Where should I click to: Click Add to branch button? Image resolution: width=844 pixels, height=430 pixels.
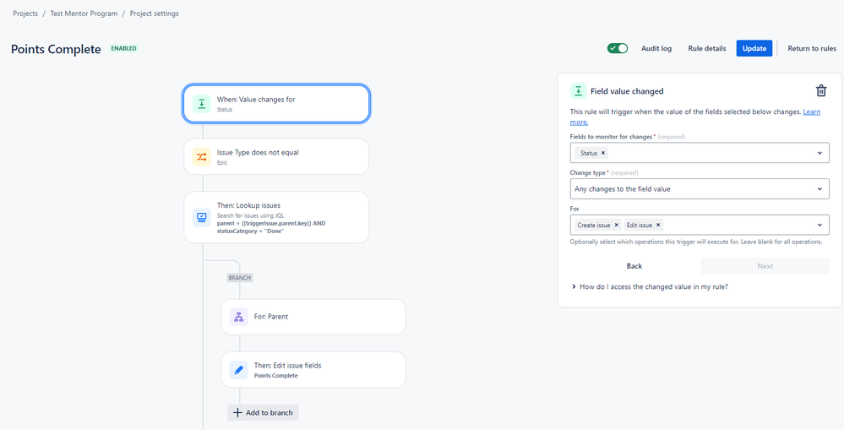pyautogui.click(x=264, y=413)
